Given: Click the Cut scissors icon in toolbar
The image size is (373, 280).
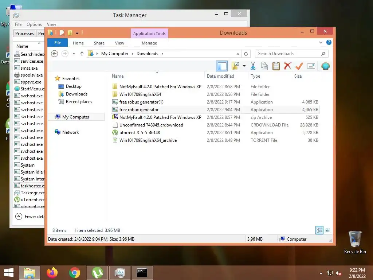Looking at the screenshot, I should (253, 66).
